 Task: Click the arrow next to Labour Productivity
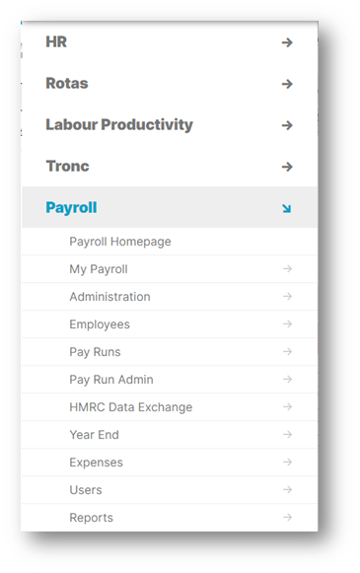[x=287, y=125]
